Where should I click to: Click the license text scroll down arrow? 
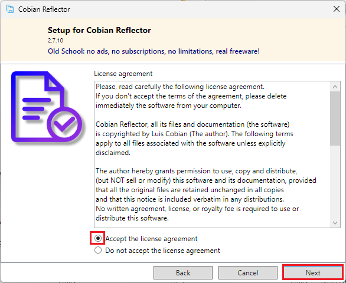click(335, 223)
